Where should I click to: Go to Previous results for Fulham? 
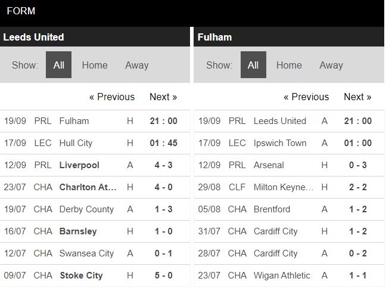coord(306,97)
